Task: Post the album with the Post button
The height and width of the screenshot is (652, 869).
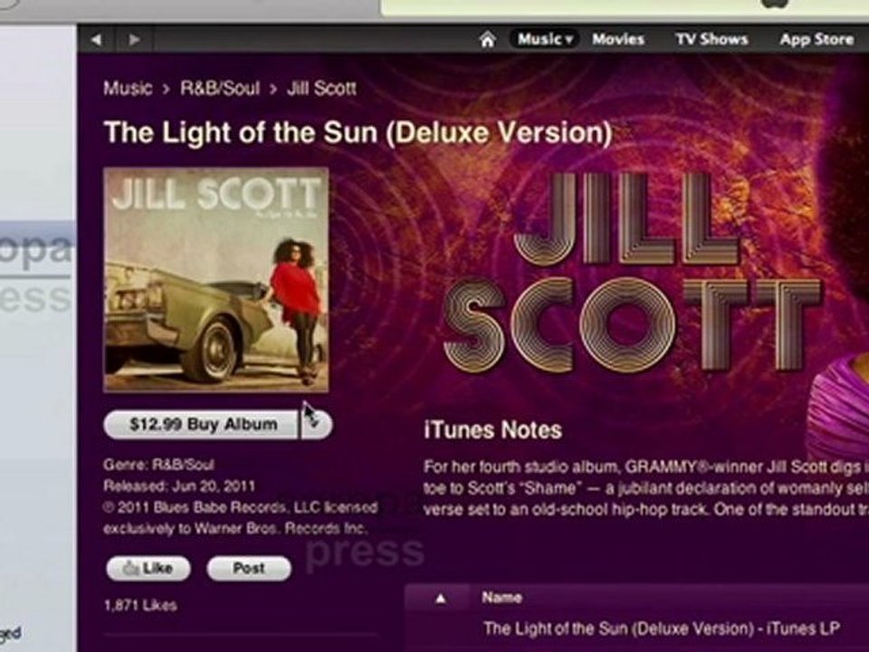Action: pos(249,569)
